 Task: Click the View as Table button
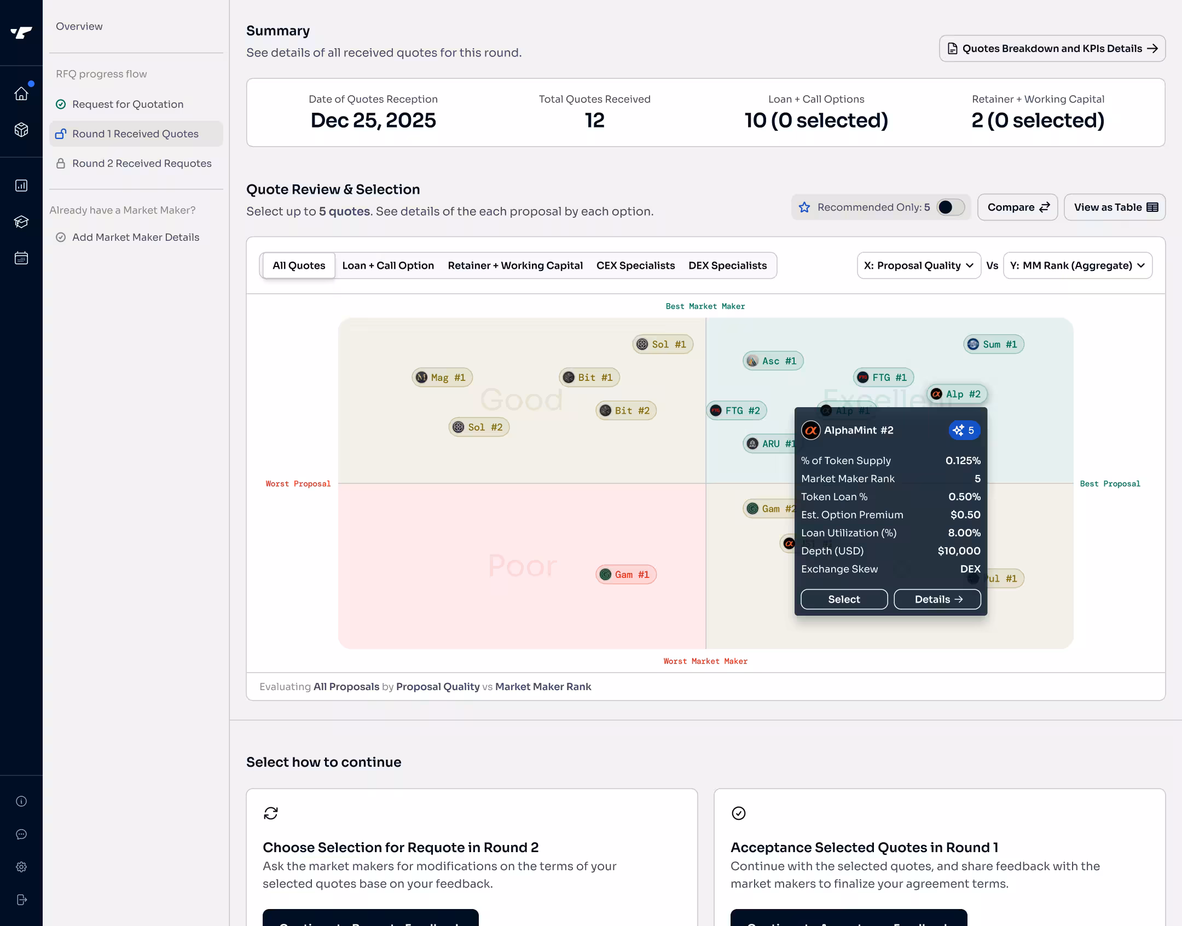(1114, 207)
